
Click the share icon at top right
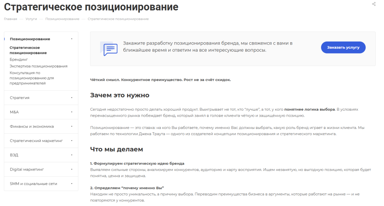tap(373, 4)
